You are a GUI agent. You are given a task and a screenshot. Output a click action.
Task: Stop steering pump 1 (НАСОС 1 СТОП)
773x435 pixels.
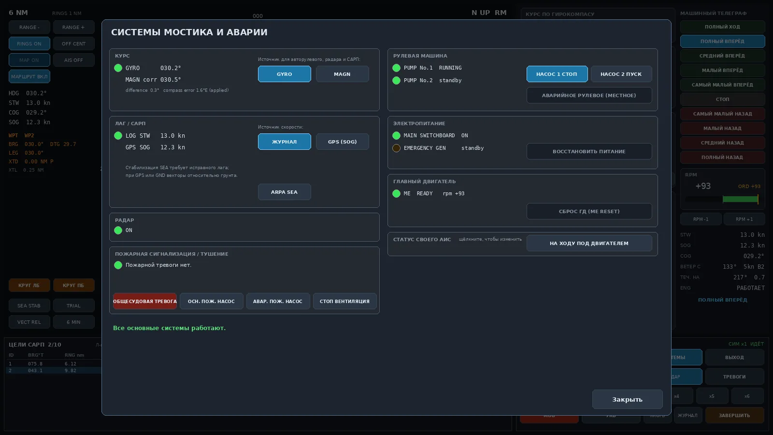(557, 74)
